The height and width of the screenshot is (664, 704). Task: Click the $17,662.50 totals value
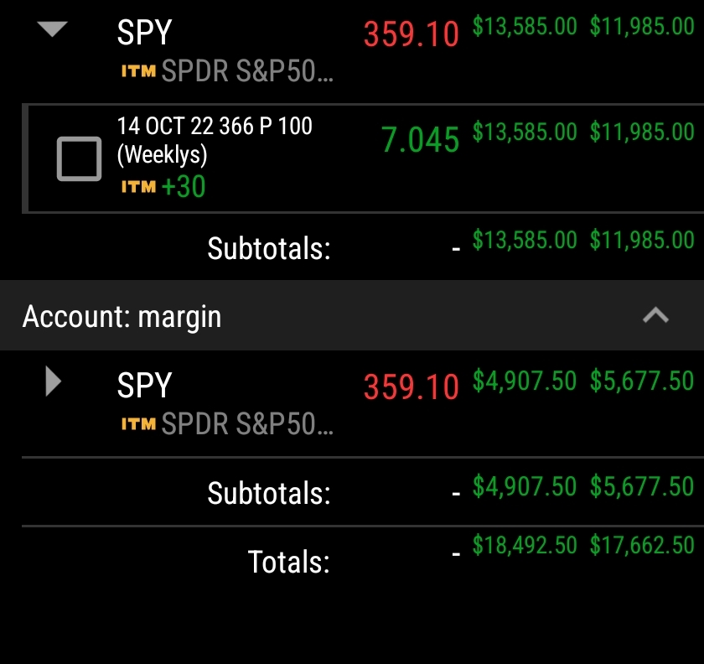(x=642, y=546)
